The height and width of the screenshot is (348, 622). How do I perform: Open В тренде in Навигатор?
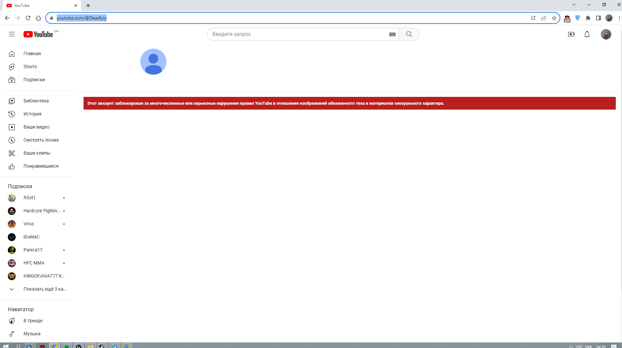[x=37, y=321]
